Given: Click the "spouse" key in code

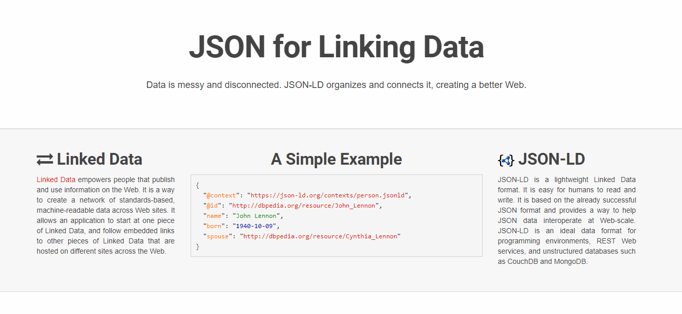Looking at the screenshot, I should (x=218, y=236).
